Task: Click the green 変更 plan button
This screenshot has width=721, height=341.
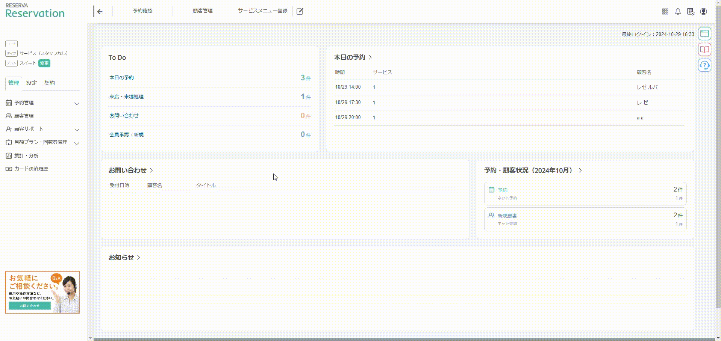Action: click(44, 63)
